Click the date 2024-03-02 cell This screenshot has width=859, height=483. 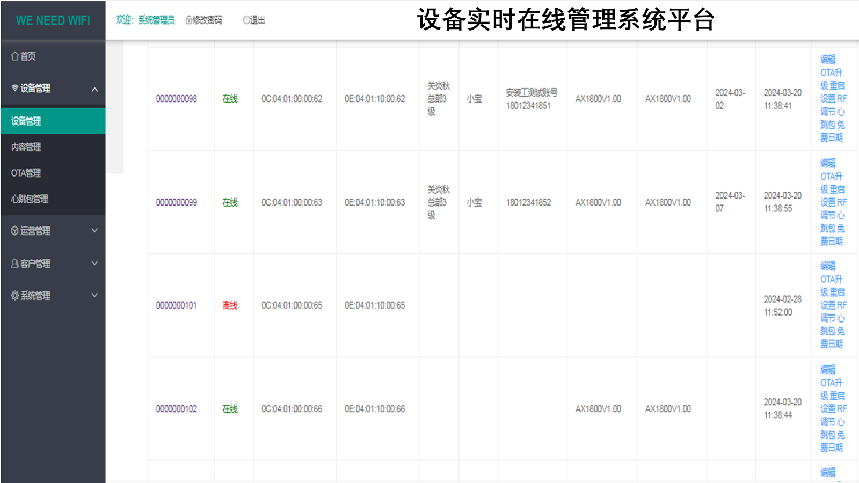pyautogui.click(x=730, y=99)
